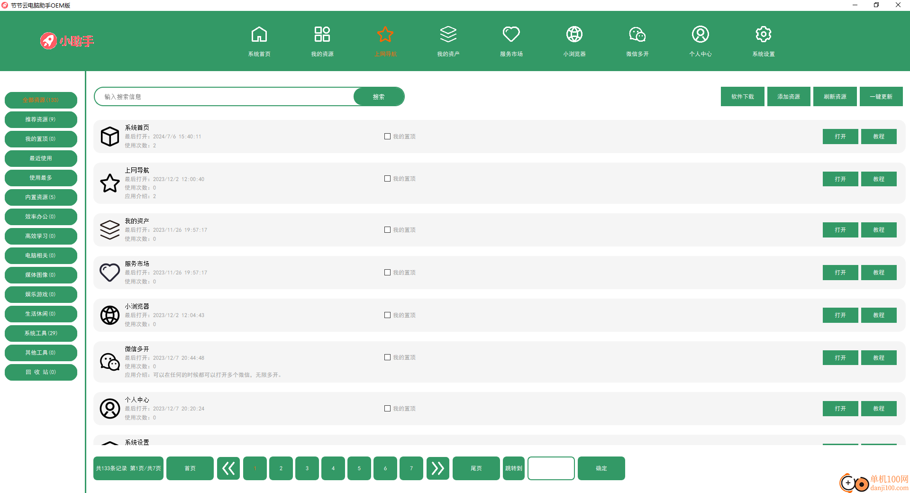Open the 系统首页 home icon in top navigation

(x=259, y=35)
